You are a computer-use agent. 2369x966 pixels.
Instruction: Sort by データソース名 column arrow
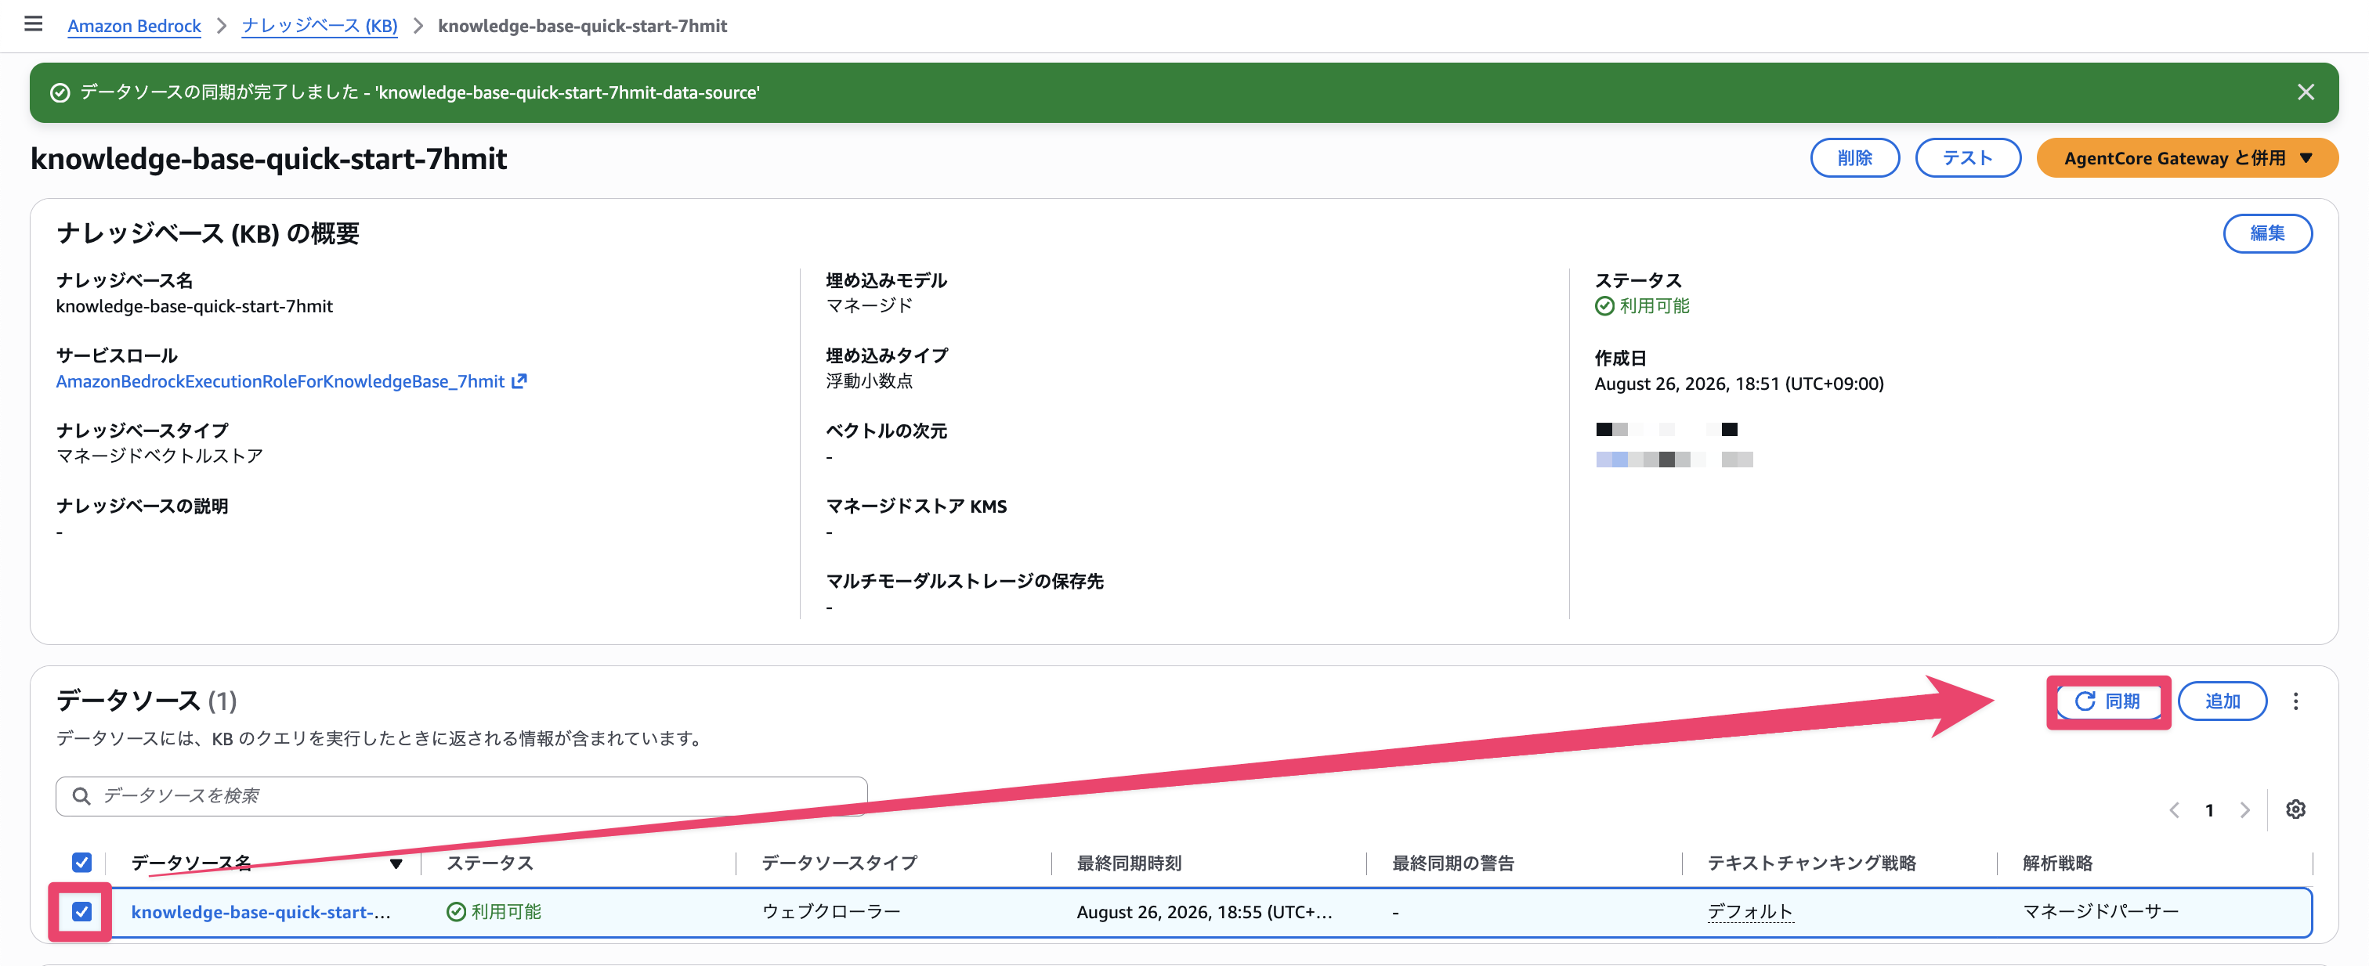[396, 863]
